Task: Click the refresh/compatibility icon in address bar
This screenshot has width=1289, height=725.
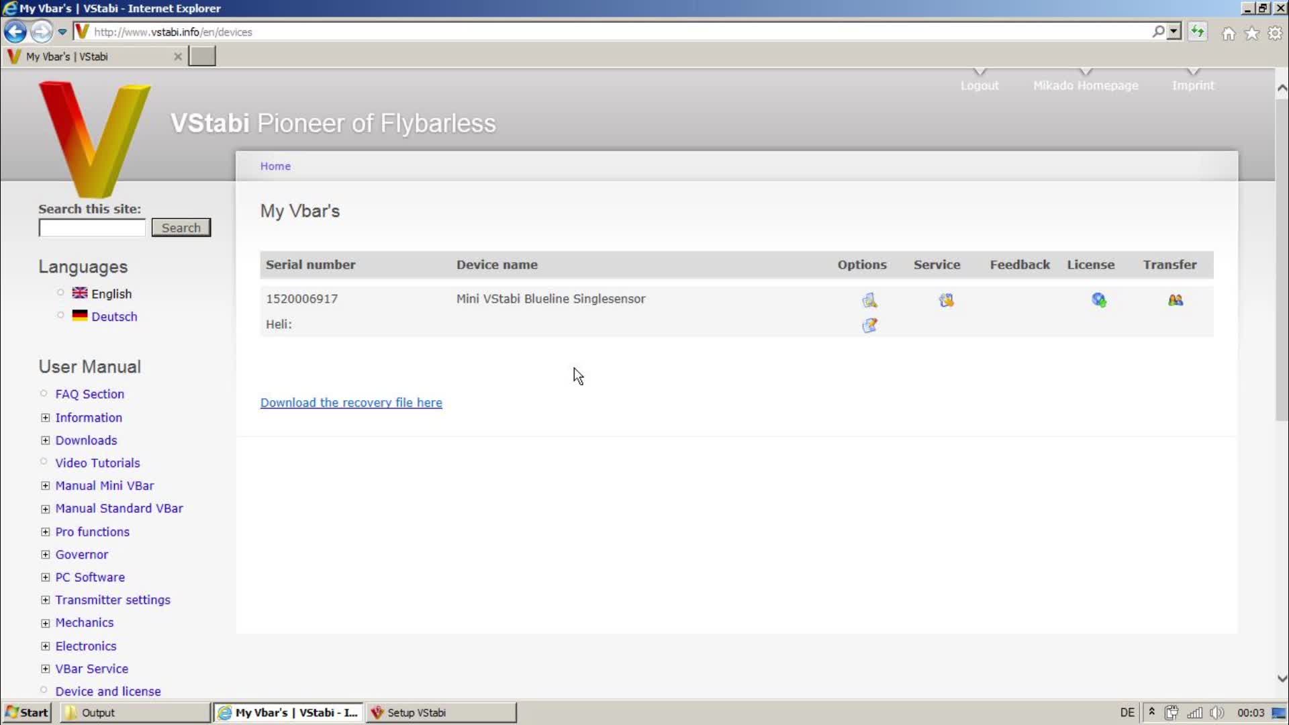Action: pos(1198,32)
